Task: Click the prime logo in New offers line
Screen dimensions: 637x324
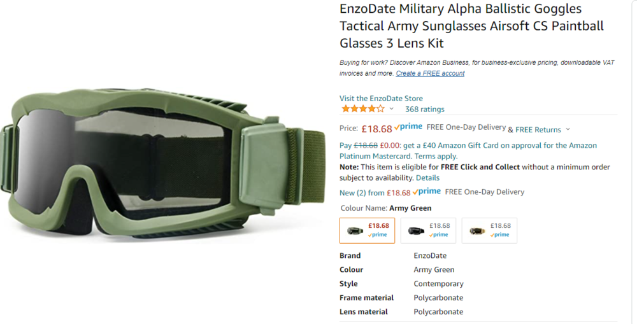Action: [x=427, y=192]
